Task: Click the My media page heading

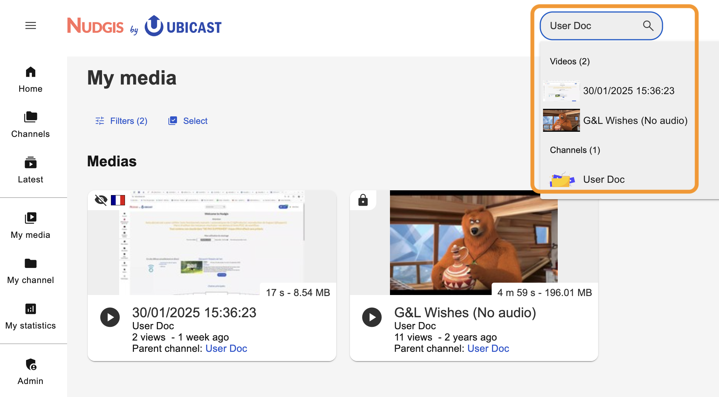Action: (x=132, y=78)
